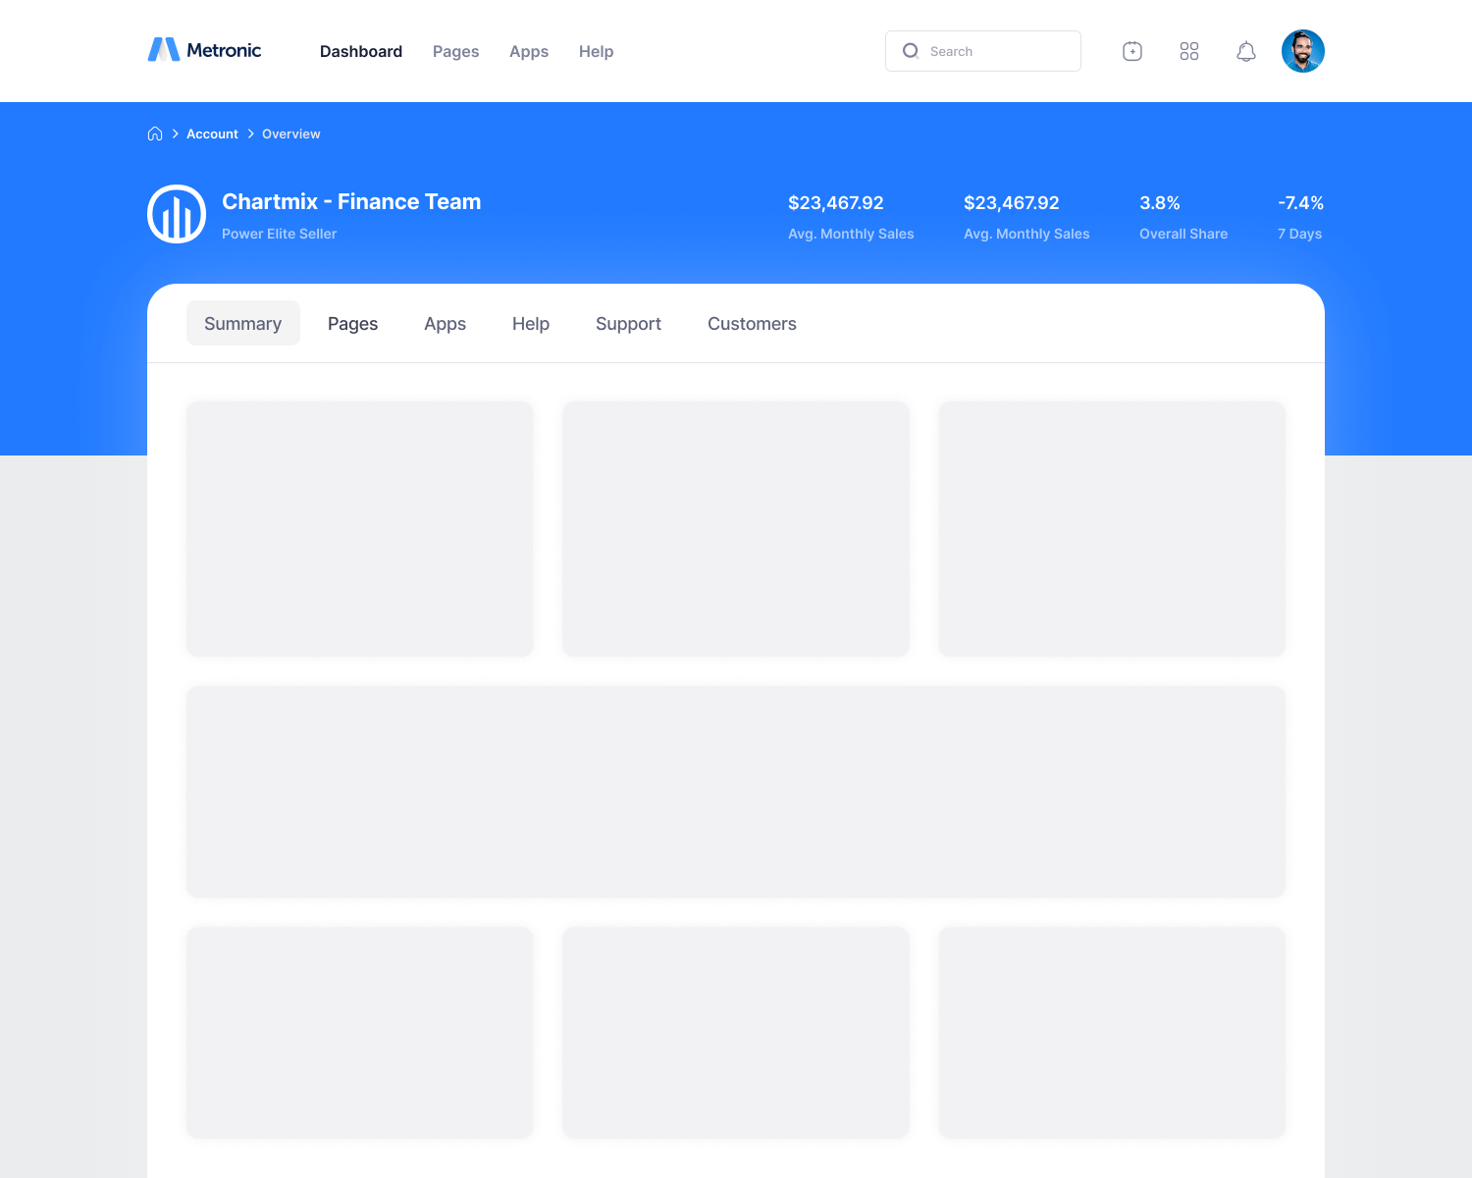Switch to the Customers tab

point(752,324)
